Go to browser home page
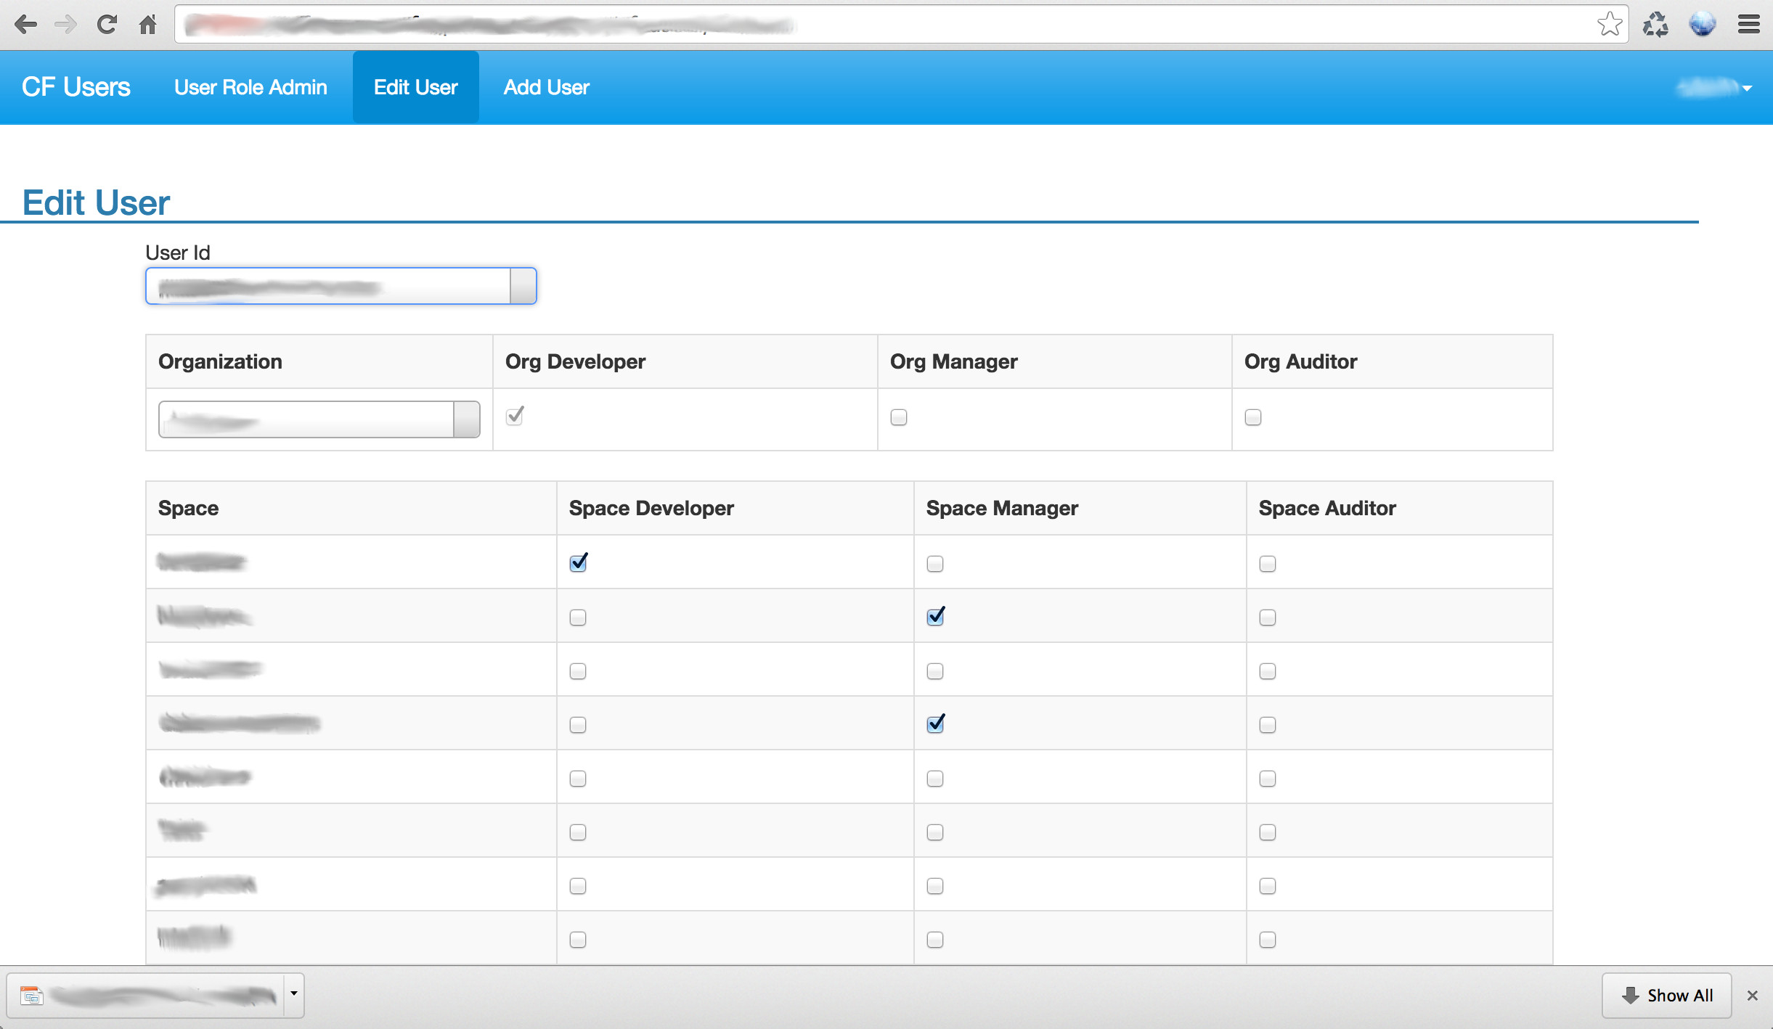The width and height of the screenshot is (1773, 1029). click(x=148, y=25)
